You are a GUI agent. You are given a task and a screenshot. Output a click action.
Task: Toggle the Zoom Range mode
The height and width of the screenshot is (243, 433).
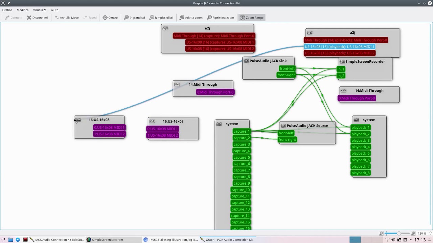click(252, 18)
